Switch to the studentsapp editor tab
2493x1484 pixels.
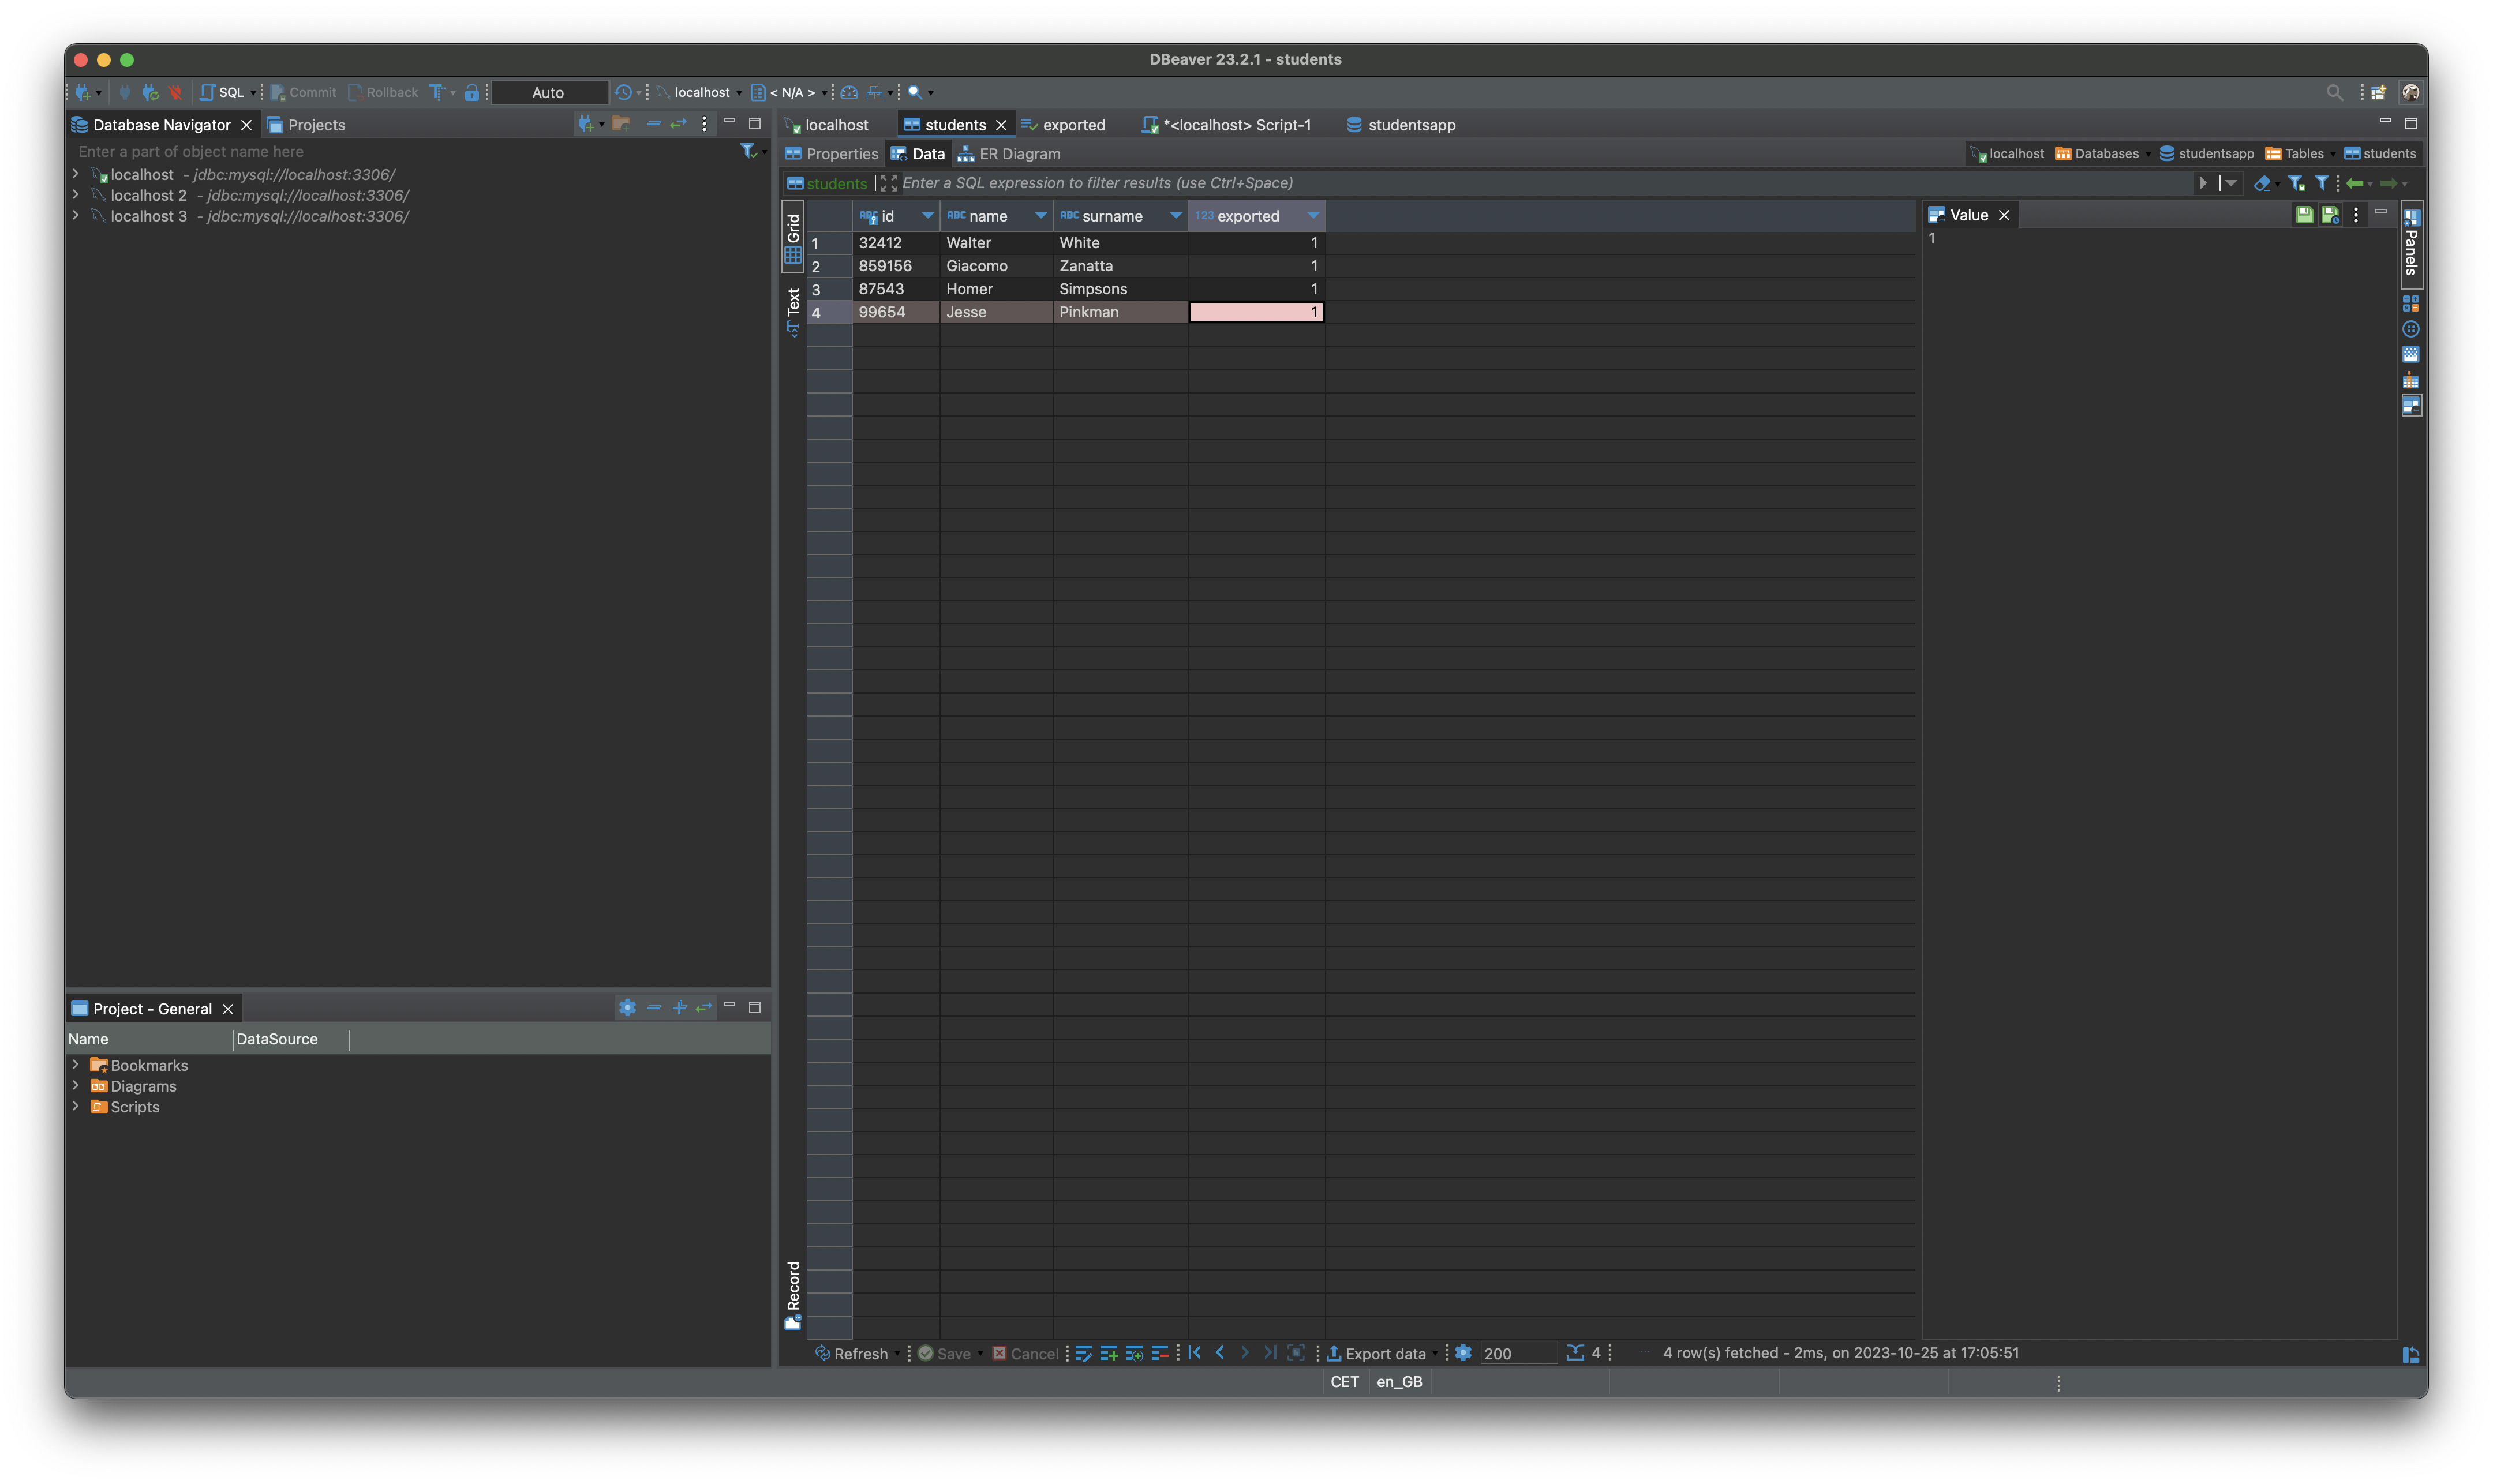pos(1400,125)
